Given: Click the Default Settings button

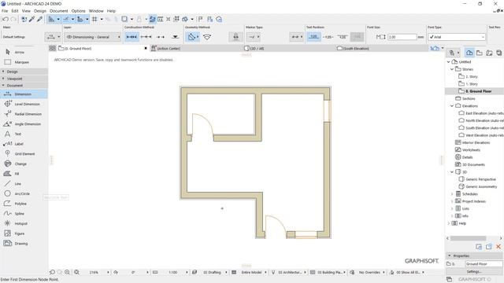Looking at the screenshot, I should coord(14,37).
